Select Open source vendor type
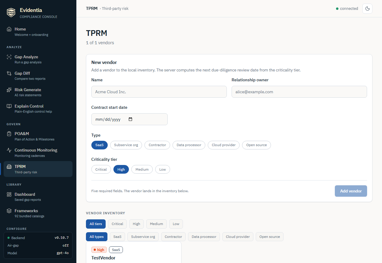The height and width of the screenshot is (263, 382). pos(256,145)
